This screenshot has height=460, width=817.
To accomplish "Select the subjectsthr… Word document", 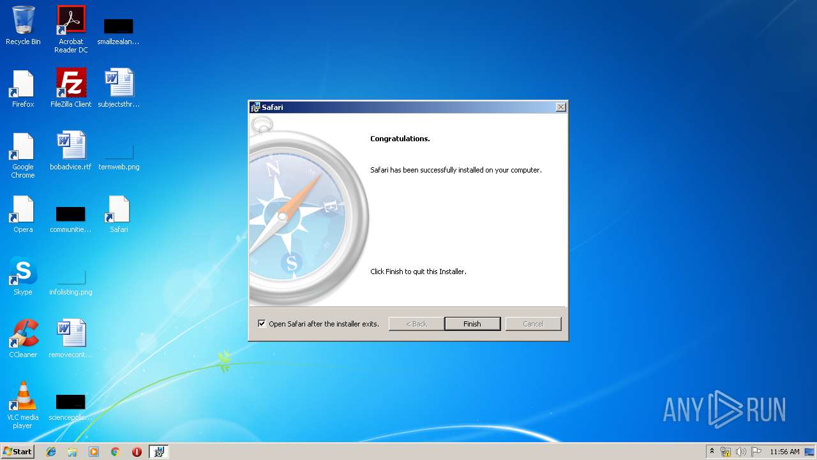I will click(119, 88).
